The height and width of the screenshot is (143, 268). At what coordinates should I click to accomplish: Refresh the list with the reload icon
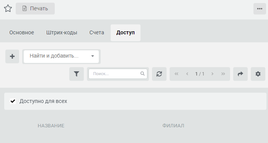159,74
